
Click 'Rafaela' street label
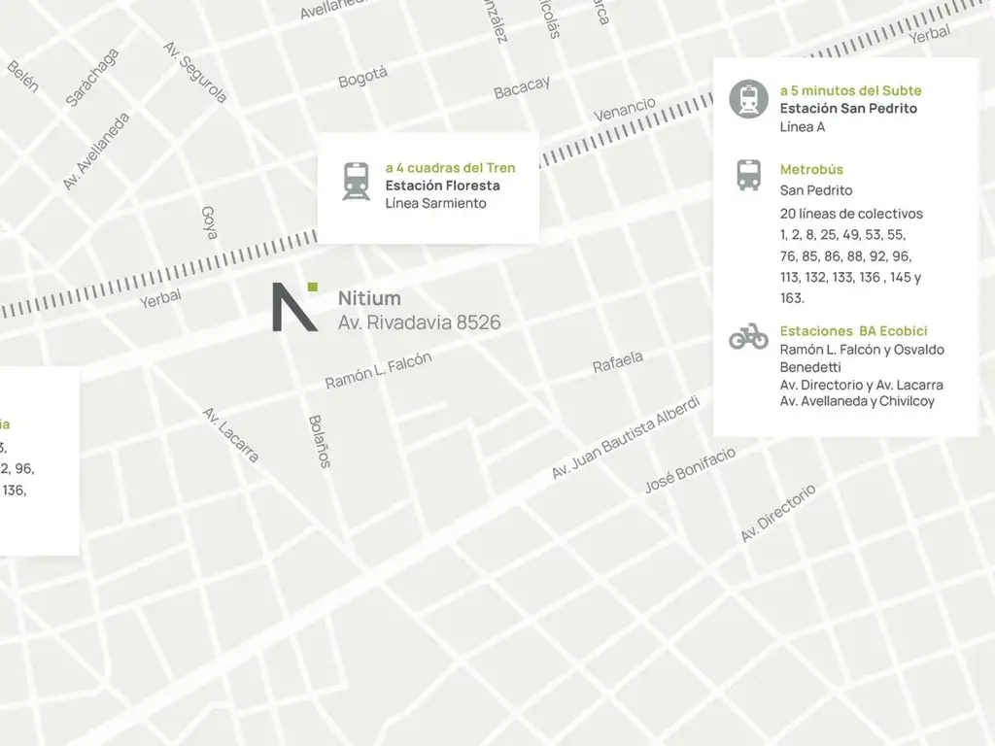(x=617, y=362)
